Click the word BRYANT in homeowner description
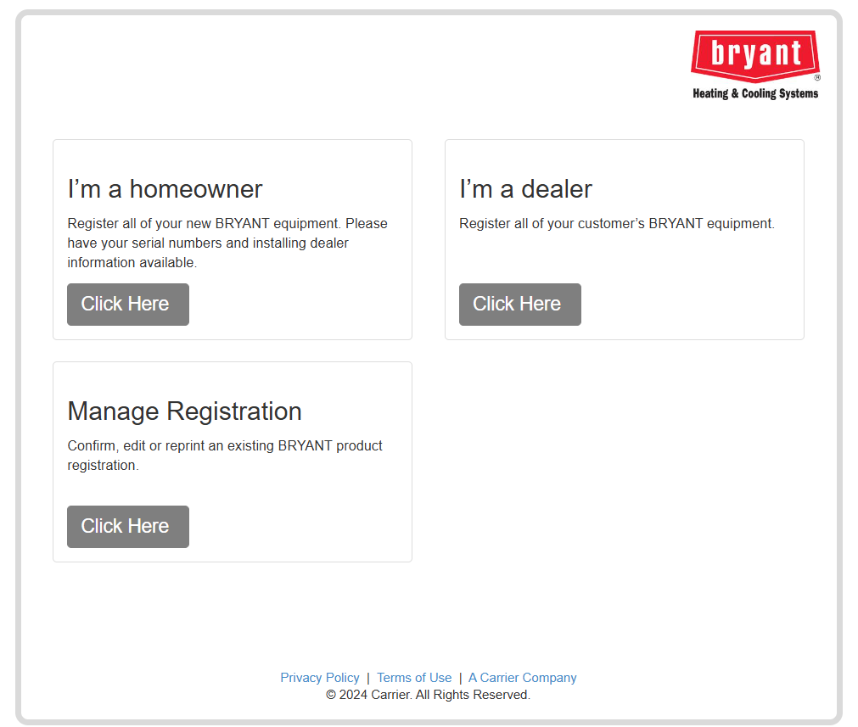Image resolution: width=858 pixels, height=727 pixels. (242, 224)
